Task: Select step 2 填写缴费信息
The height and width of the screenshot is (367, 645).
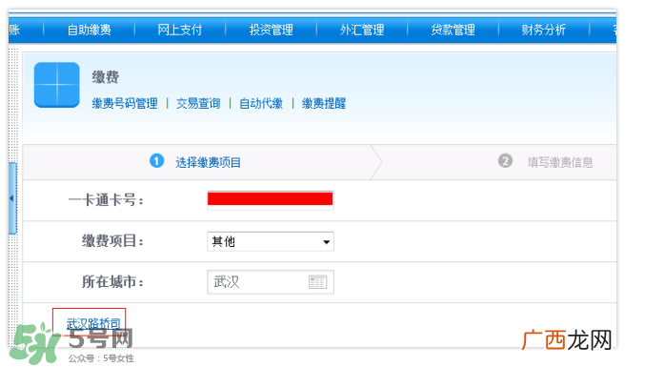Action: click(546, 162)
